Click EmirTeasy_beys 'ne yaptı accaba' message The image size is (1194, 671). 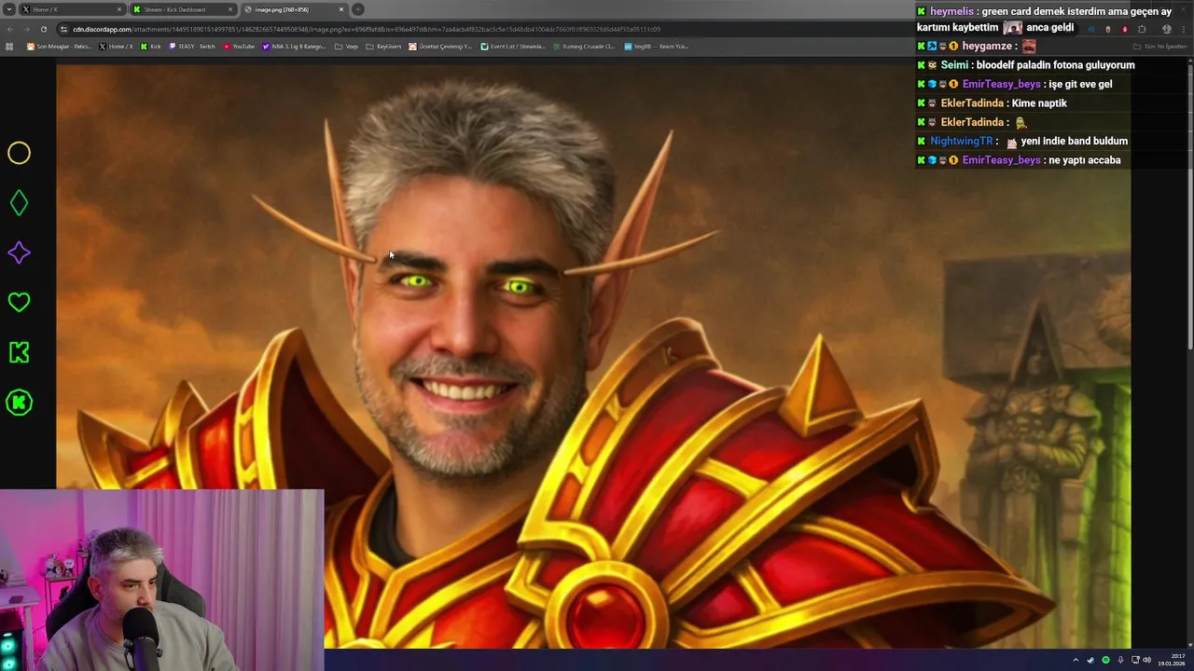coord(1085,160)
